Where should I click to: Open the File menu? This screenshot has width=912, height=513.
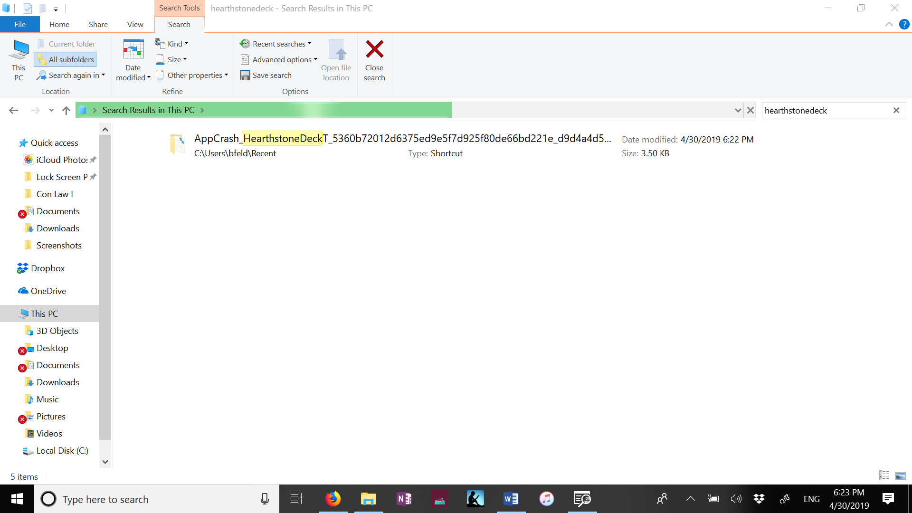pyautogui.click(x=19, y=24)
